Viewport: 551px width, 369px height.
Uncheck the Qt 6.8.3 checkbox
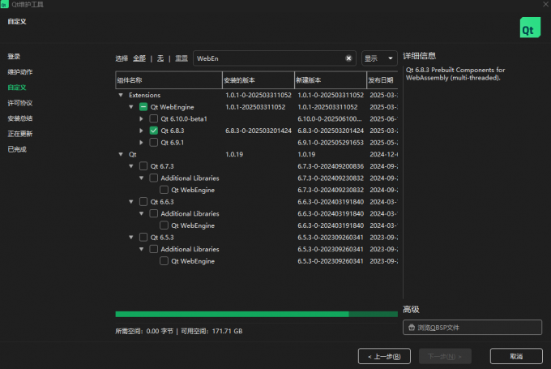[154, 131]
